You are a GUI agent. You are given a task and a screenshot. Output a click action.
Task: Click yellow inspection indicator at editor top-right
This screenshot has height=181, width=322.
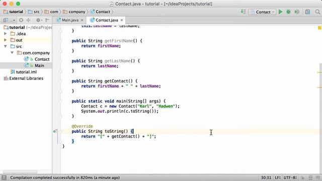(x=319, y=28)
